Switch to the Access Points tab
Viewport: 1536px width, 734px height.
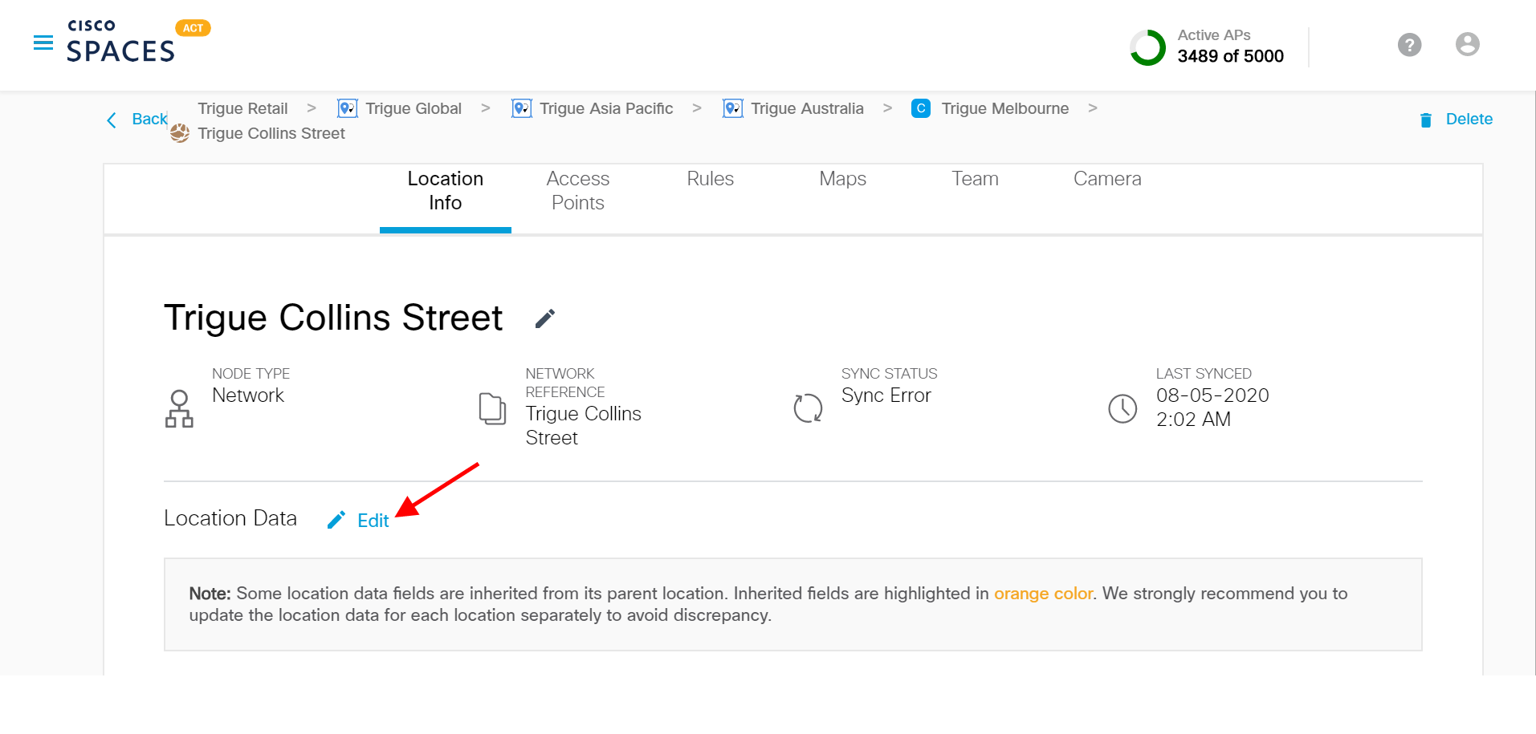click(577, 191)
